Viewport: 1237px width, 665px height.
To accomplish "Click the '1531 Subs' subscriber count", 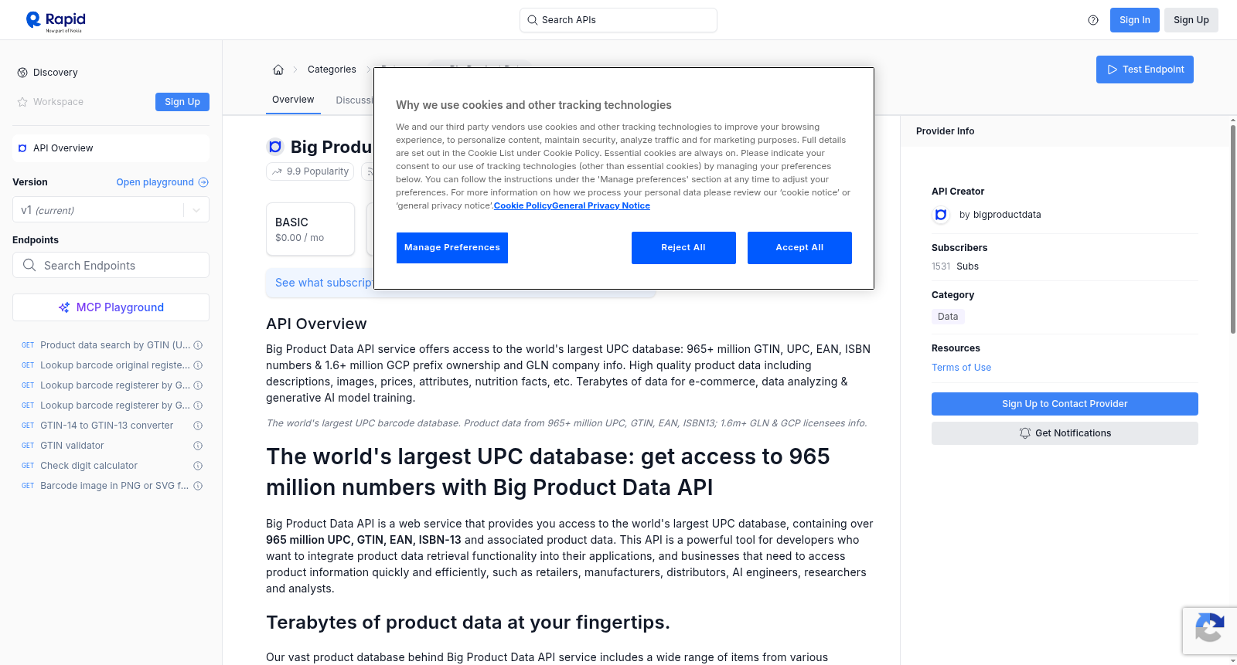I will tap(955, 266).
